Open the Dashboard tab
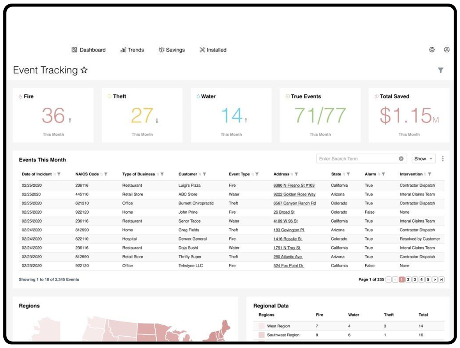 [x=88, y=50]
